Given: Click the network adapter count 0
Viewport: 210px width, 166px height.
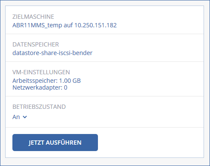Looking at the screenshot, I should 65,87.
